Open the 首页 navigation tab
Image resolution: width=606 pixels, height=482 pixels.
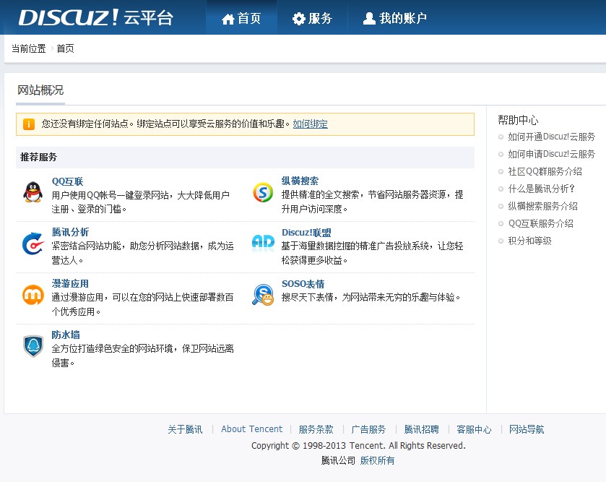[x=241, y=18]
